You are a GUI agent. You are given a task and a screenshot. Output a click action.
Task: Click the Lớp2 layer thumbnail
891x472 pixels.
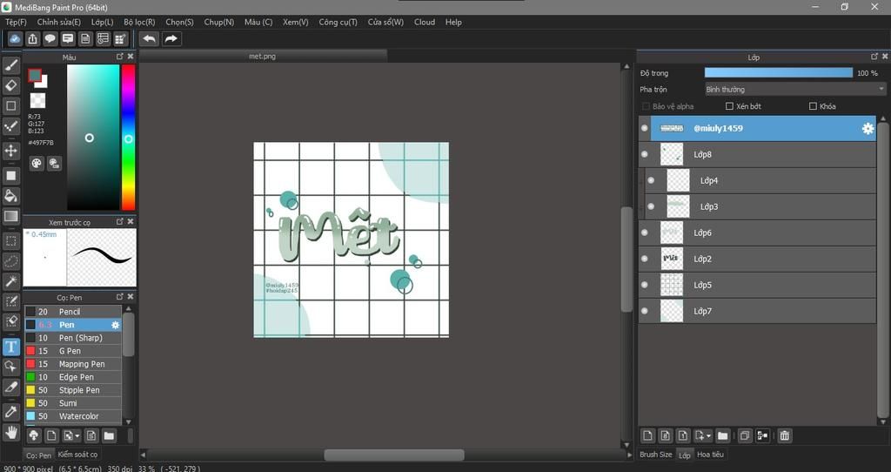point(672,259)
